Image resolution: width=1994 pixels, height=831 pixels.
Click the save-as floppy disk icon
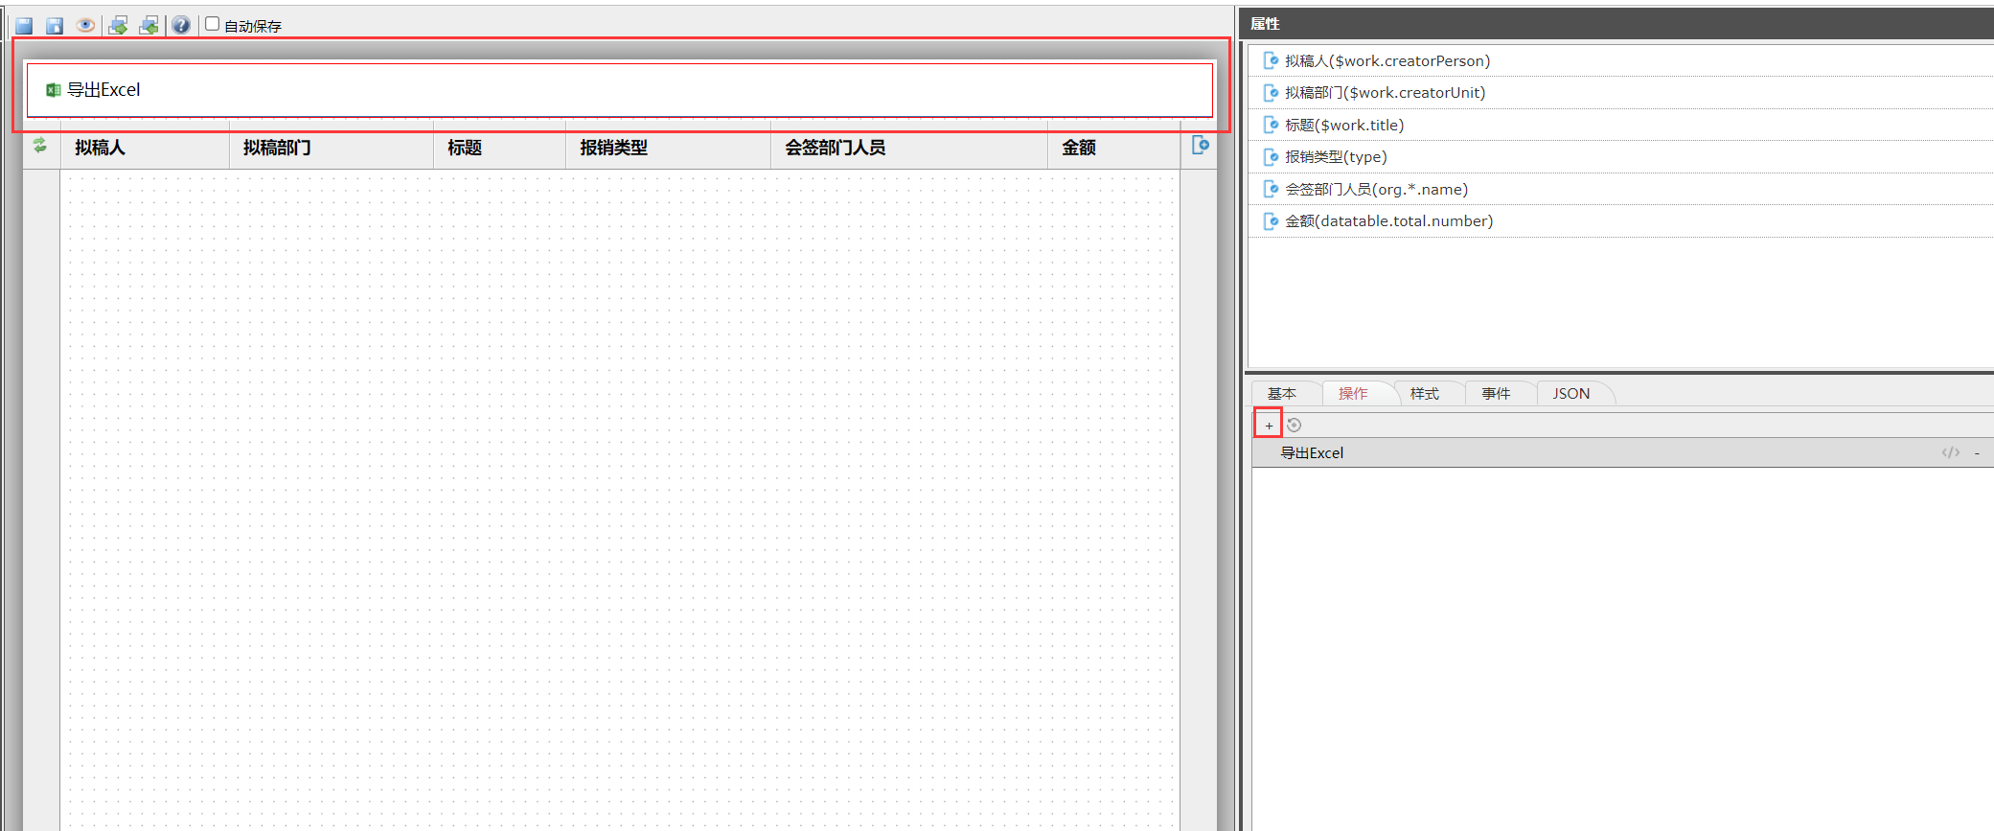click(55, 26)
